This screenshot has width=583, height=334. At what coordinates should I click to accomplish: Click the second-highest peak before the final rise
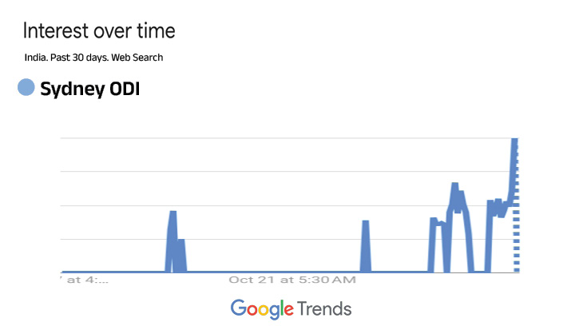click(454, 186)
